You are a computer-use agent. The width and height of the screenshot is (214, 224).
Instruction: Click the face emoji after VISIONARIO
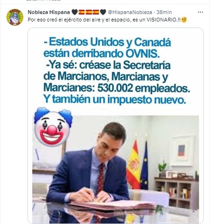coord(184,20)
